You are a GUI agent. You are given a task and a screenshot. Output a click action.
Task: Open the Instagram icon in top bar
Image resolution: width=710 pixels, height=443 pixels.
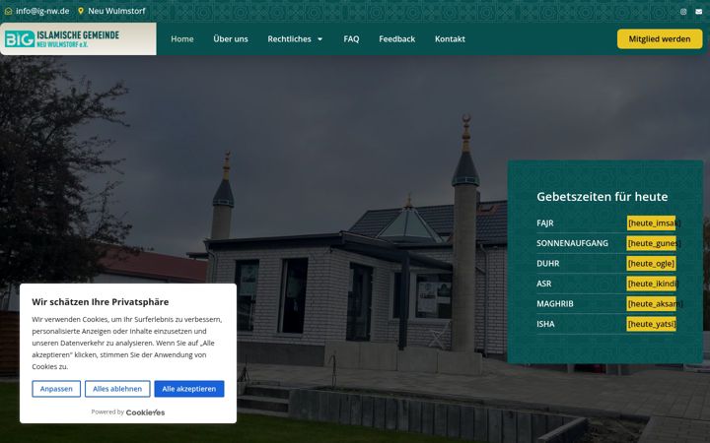point(683,12)
